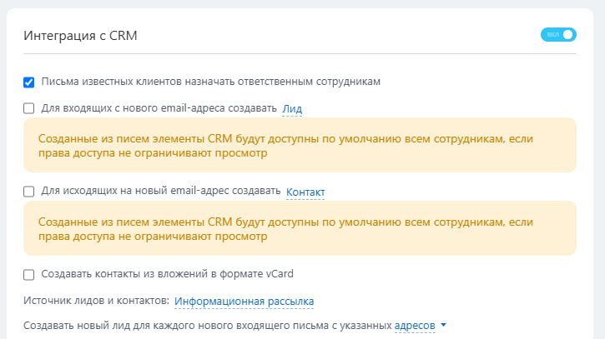Screen dimensions: 605x339
Task: Click the yellow notice below the outgoing emails option
Action: point(300,228)
